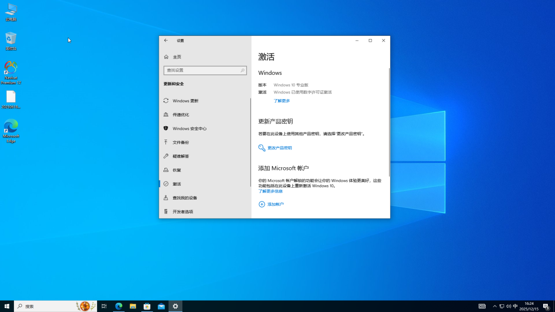Click 更改产品密钥 link

tap(280, 148)
